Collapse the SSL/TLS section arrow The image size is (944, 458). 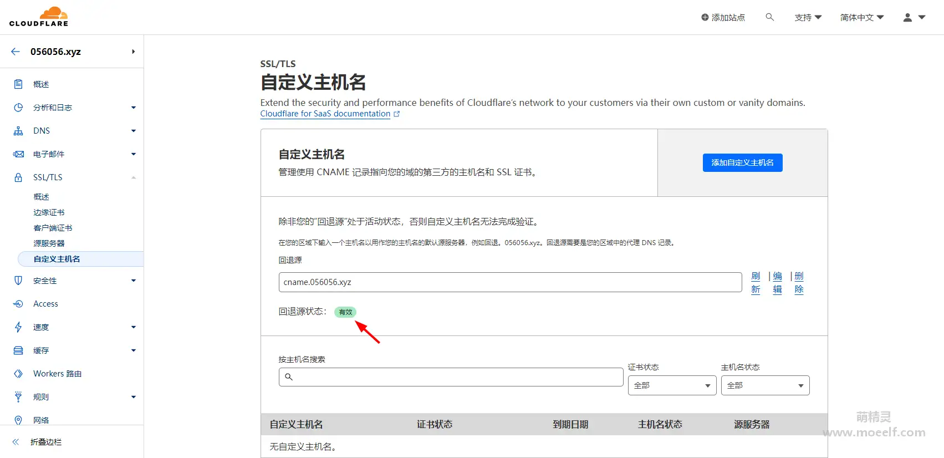(134, 177)
